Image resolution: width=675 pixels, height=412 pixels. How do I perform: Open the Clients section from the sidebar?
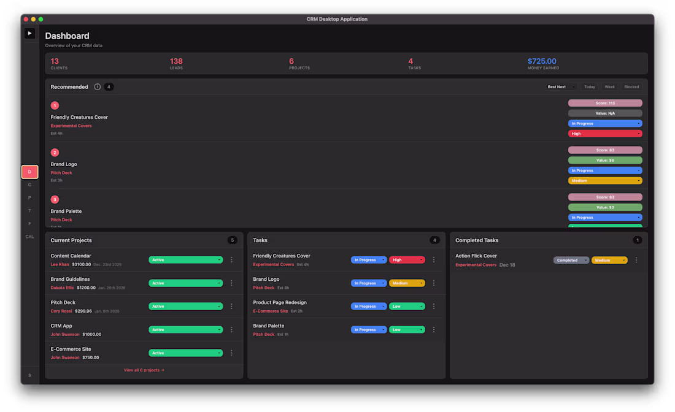click(29, 185)
